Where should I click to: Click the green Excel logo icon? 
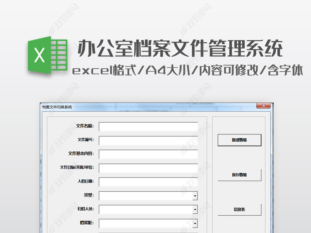[x=48, y=55]
